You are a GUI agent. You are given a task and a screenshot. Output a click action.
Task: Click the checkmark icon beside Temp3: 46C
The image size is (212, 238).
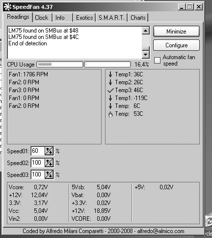tap(110, 90)
